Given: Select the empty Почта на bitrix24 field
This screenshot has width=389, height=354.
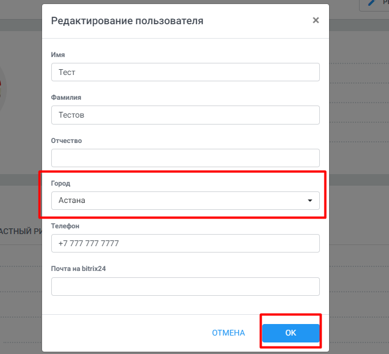Looking at the screenshot, I should 186,287.
